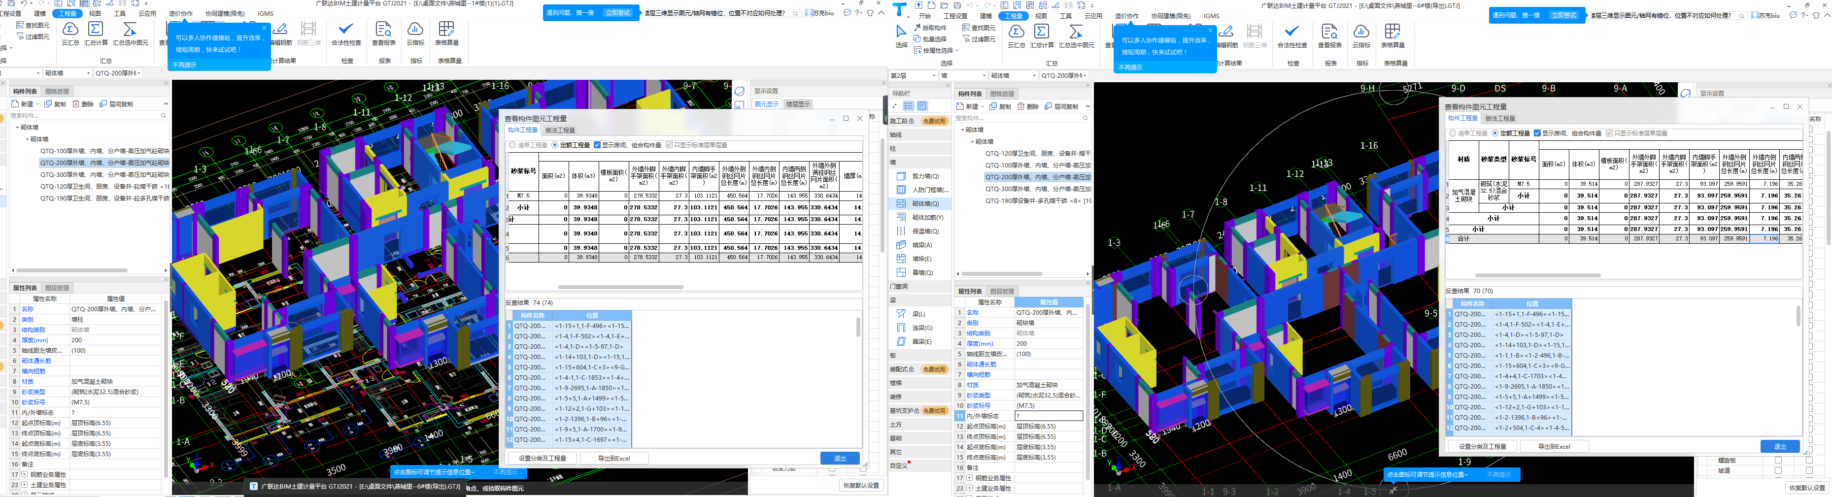The width and height of the screenshot is (1832, 497).
Task: Click 汇总选中图元 icon in left window
Action: point(130,33)
